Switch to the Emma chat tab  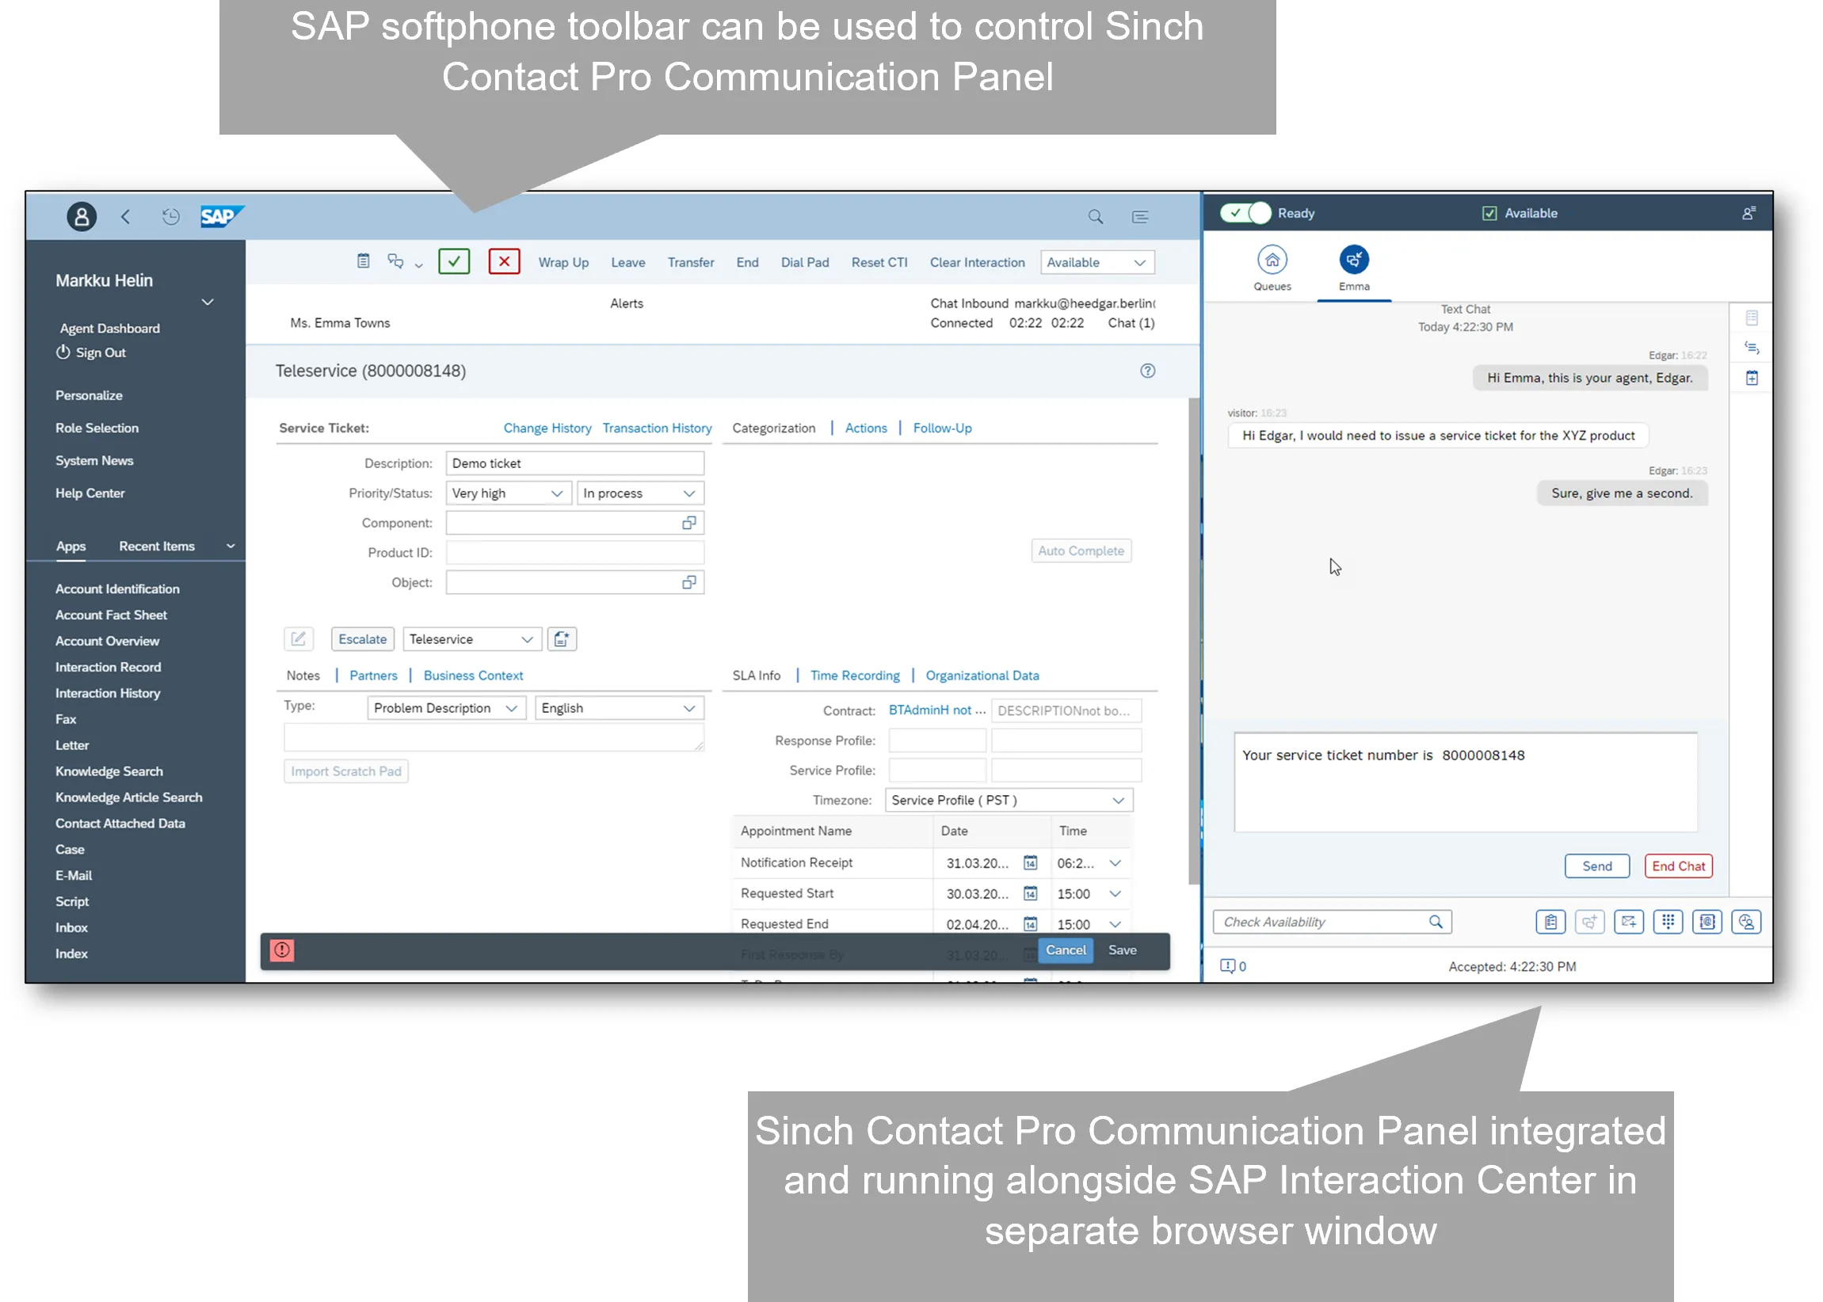point(1354,268)
